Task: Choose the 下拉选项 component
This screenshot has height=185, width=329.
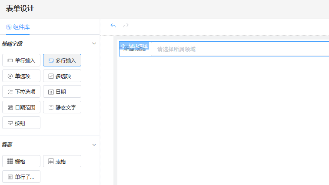Action: pyautogui.click(x=21, y=92)
